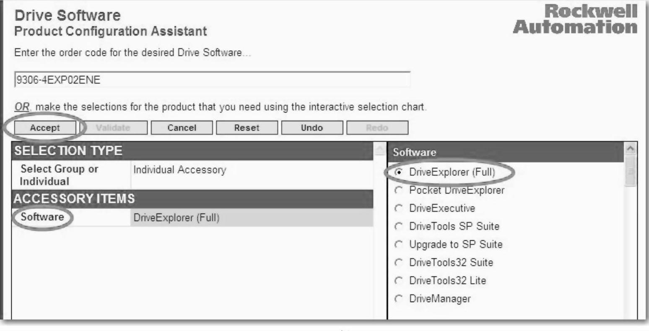Pick the DriveTools SP Suite option
This screenshot has height=331, width=649.
[x=399, y=227]
